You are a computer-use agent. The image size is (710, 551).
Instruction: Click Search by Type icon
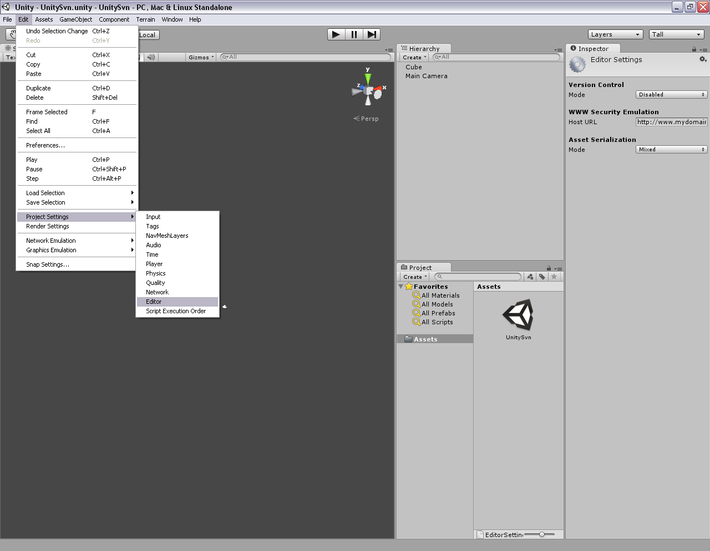[530, 277]
